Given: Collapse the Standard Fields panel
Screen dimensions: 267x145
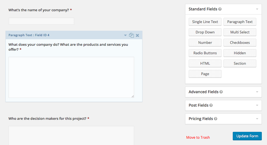Looking at the screenshot, I should coord(257,9).
